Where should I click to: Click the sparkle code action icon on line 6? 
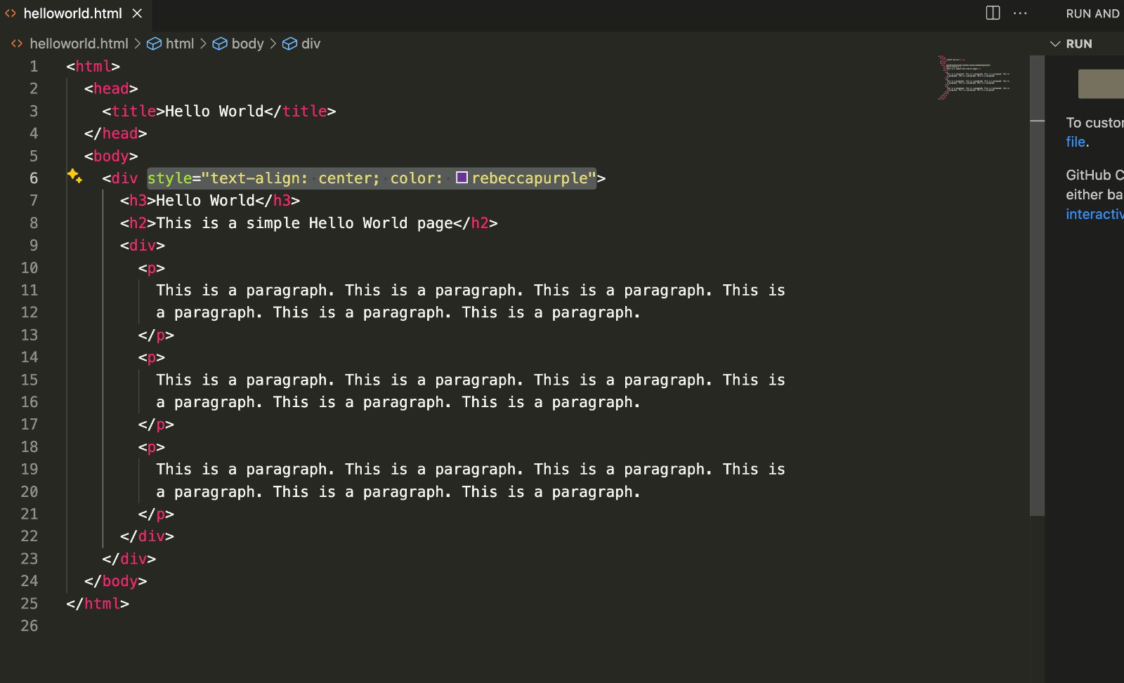click(x=74, y=176)
